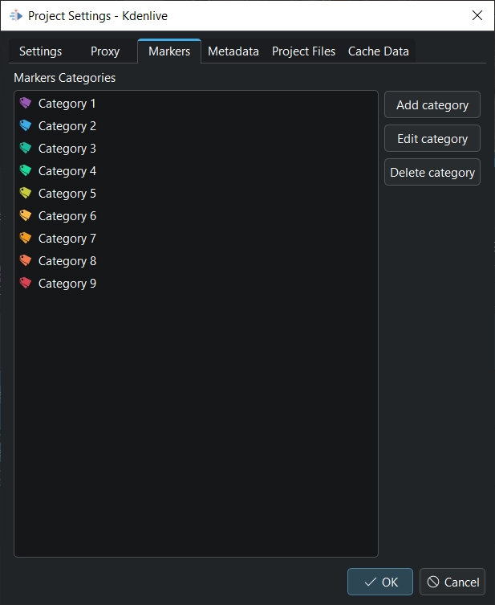Select the Category 6 list entry text

67,216
